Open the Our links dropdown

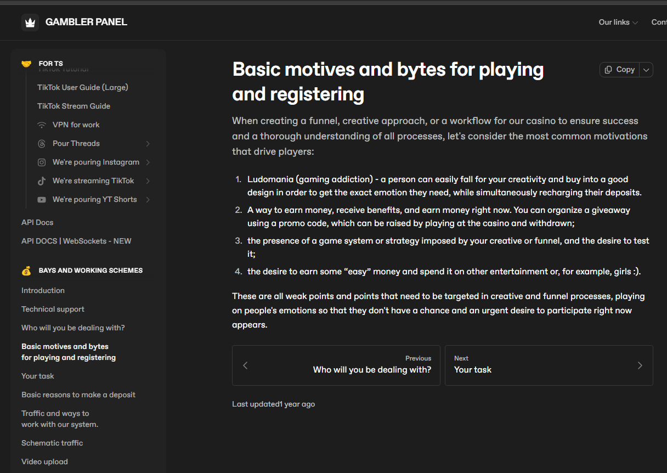(x=618, y=22)
